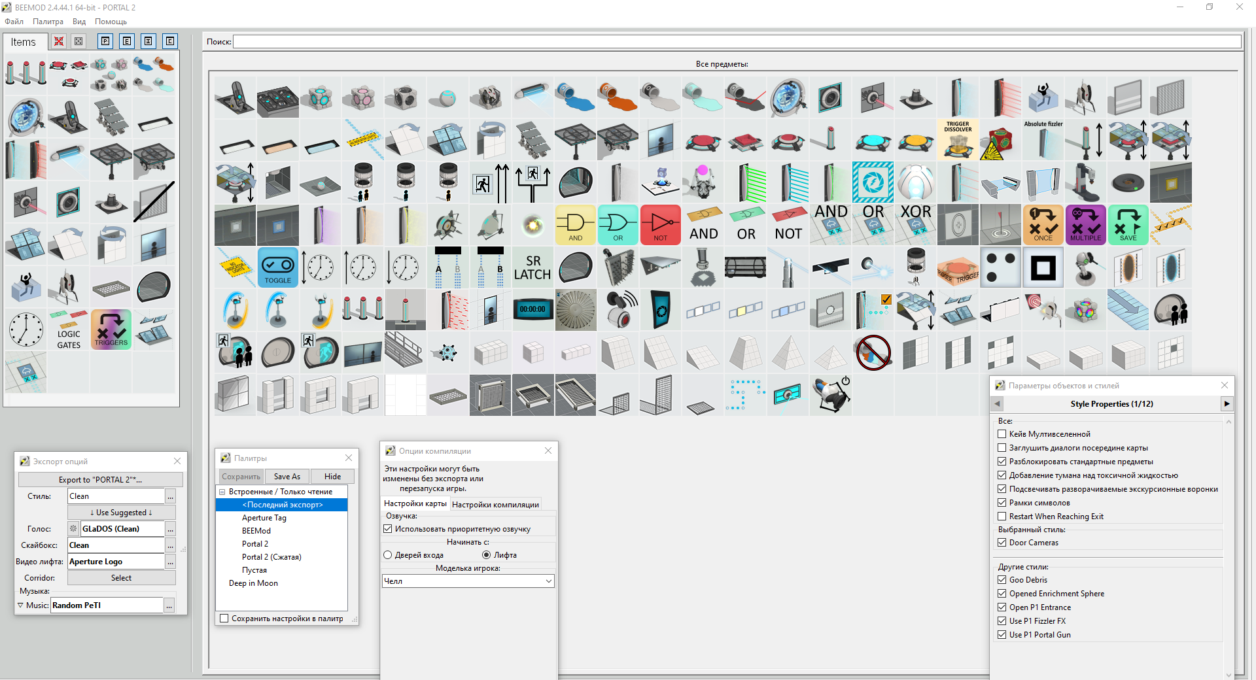Viewport: 1256px width, 680px height.
Task: Toggle Заглушить диалоги посередине карты checkbox
Action: (x=1002, y=448)
